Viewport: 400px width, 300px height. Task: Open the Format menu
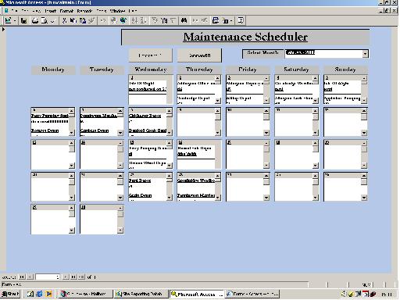(x=66, y=11)
